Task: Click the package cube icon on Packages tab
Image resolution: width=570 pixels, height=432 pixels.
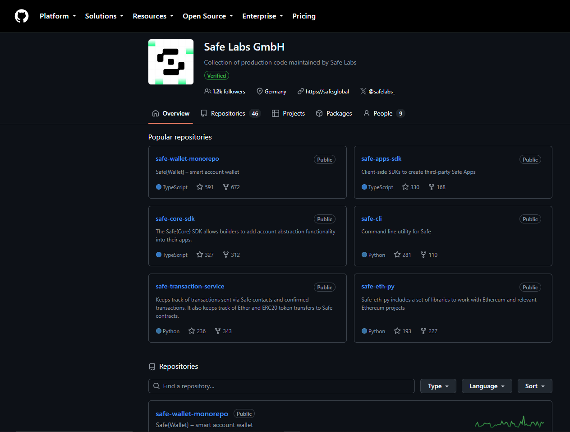Action: click(x=319, y=113)
